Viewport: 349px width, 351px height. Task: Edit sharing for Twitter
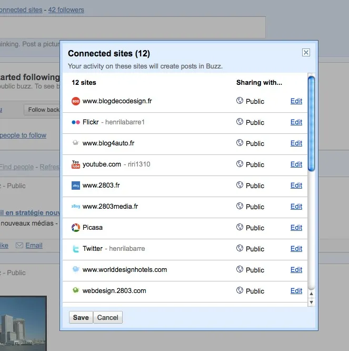click(296, 248)
